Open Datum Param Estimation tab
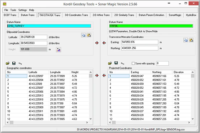 click(x=151, y=15)
